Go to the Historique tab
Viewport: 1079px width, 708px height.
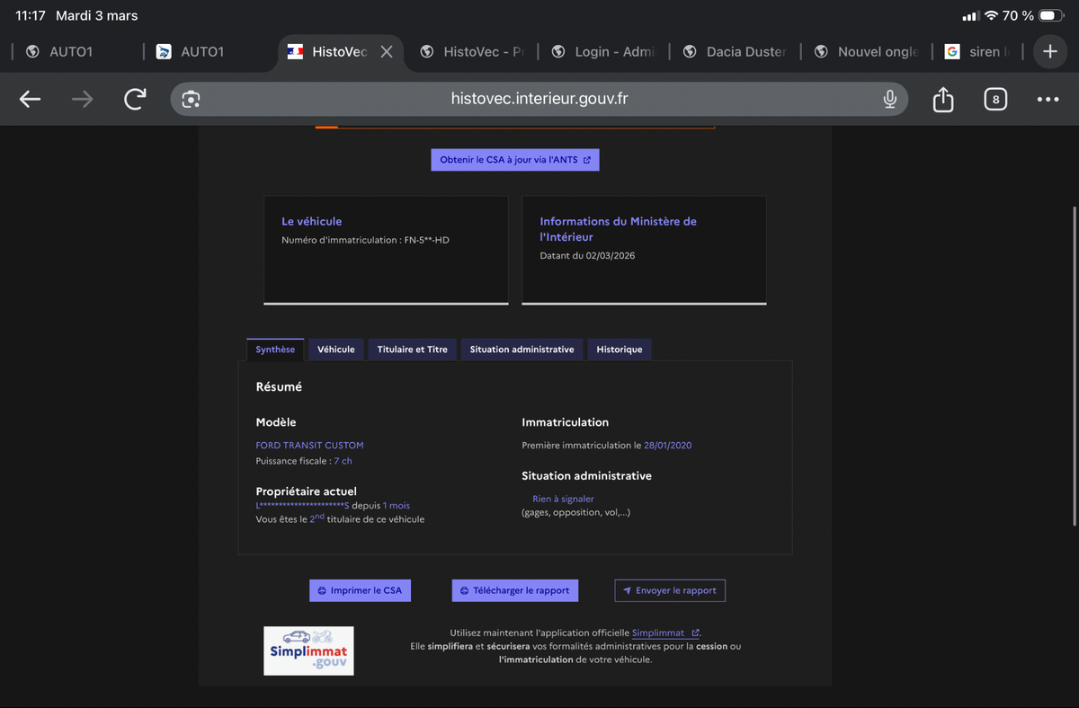[x=620, y=350]
